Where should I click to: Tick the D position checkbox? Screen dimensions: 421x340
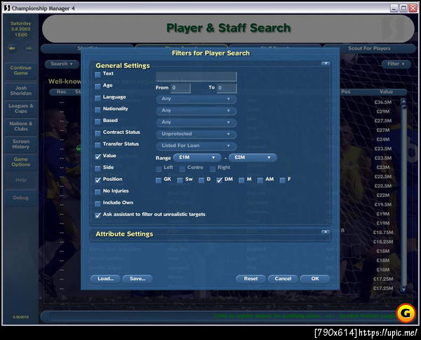201,180
